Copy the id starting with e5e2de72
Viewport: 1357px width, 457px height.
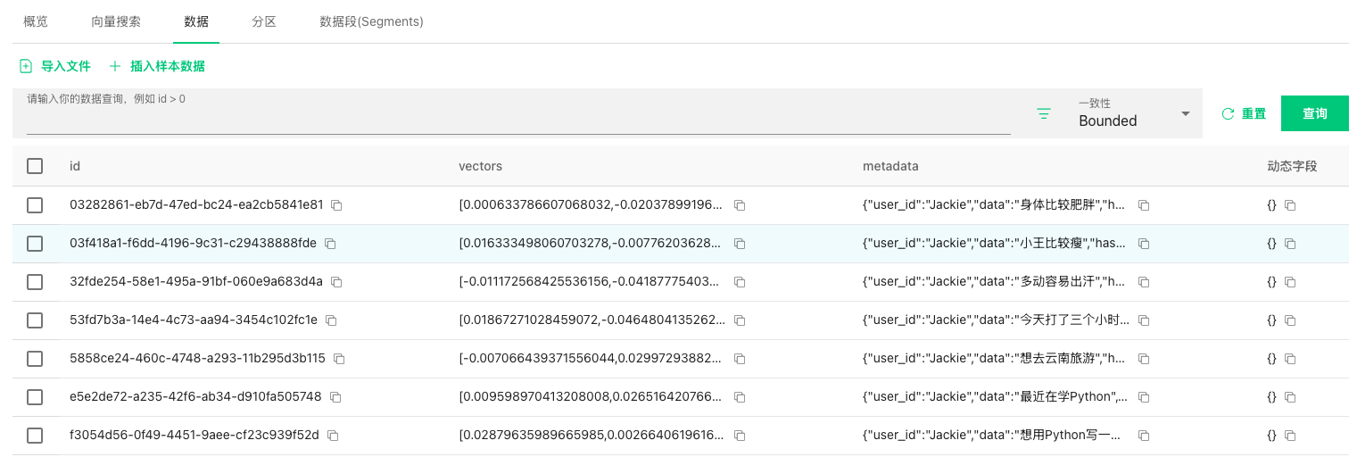pyautogui.click(x=335, y=397)
